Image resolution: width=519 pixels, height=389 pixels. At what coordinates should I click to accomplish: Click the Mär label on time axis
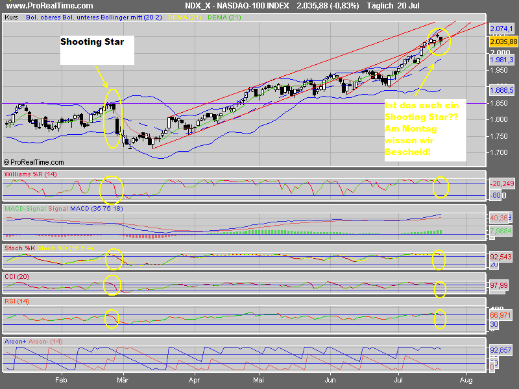tap(123, 380)
